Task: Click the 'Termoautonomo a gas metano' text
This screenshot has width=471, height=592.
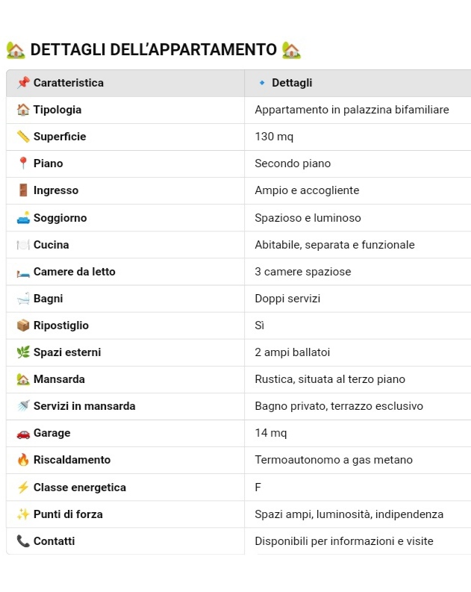Action: [334, 460]
